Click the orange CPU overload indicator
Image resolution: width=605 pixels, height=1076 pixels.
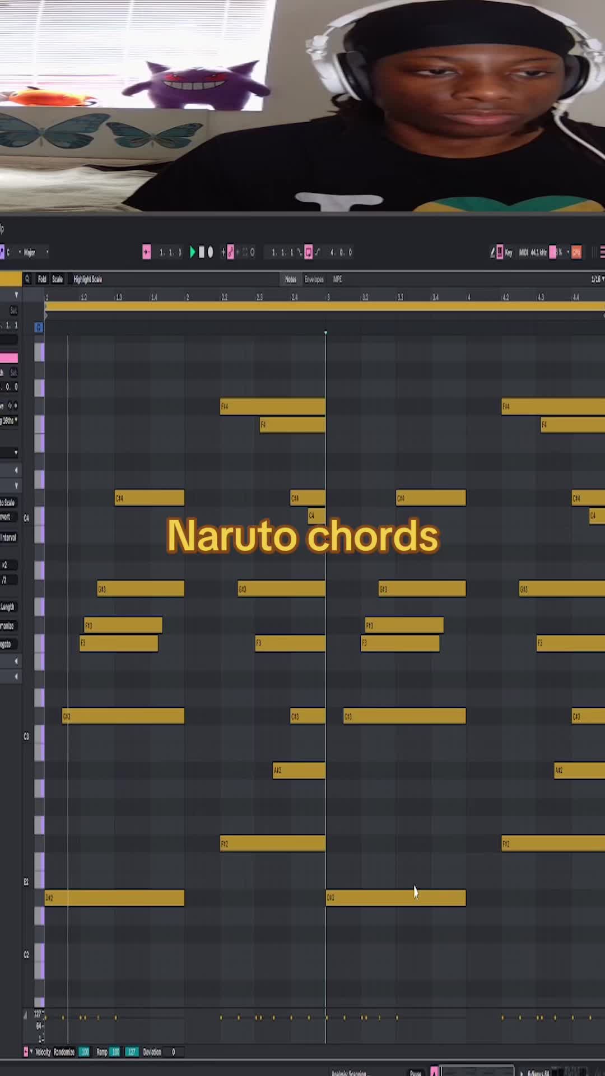(576, 252)
